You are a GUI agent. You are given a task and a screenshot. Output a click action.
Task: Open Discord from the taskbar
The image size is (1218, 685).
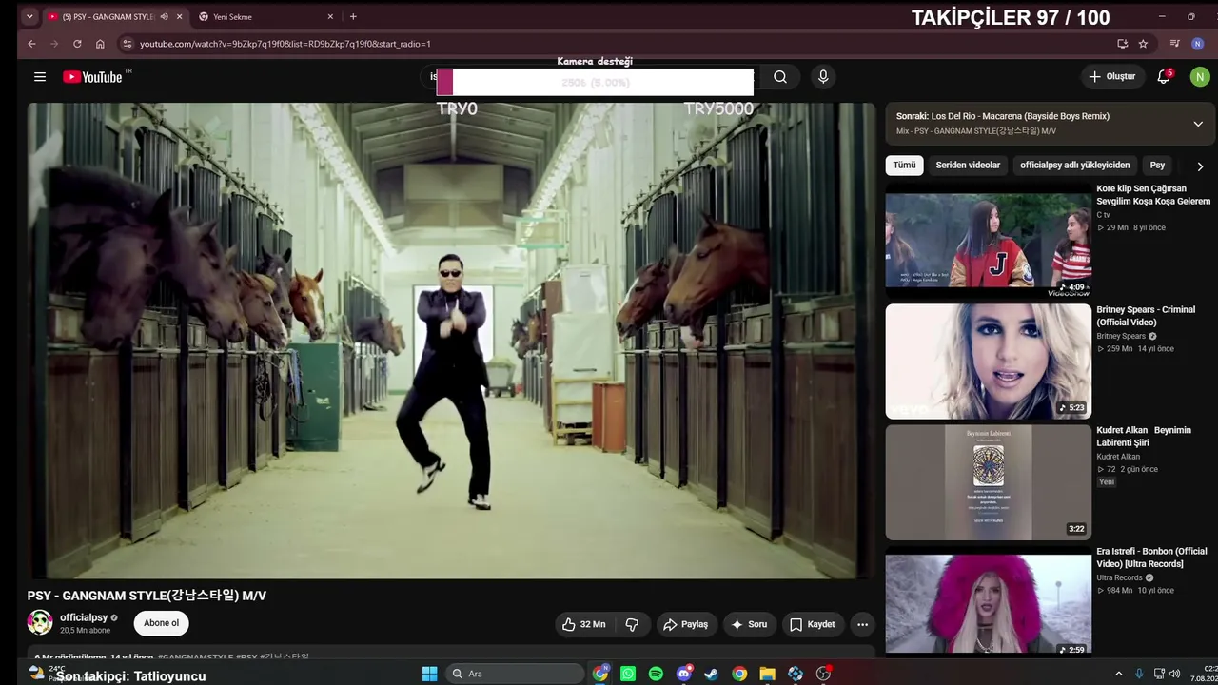tap(683, 674)
